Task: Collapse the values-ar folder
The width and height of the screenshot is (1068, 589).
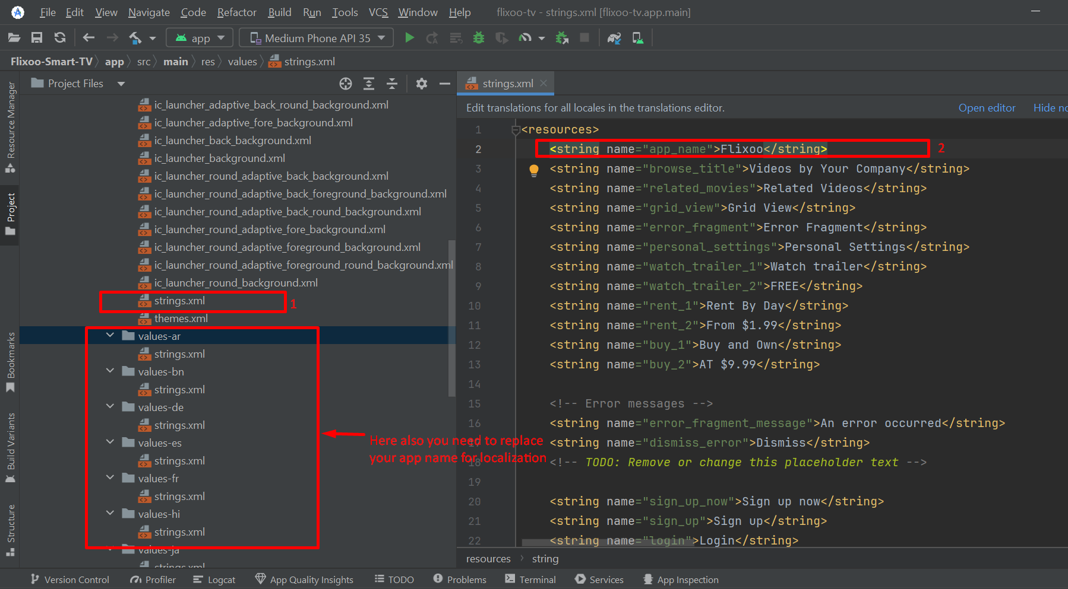Action: click(110, 336)
